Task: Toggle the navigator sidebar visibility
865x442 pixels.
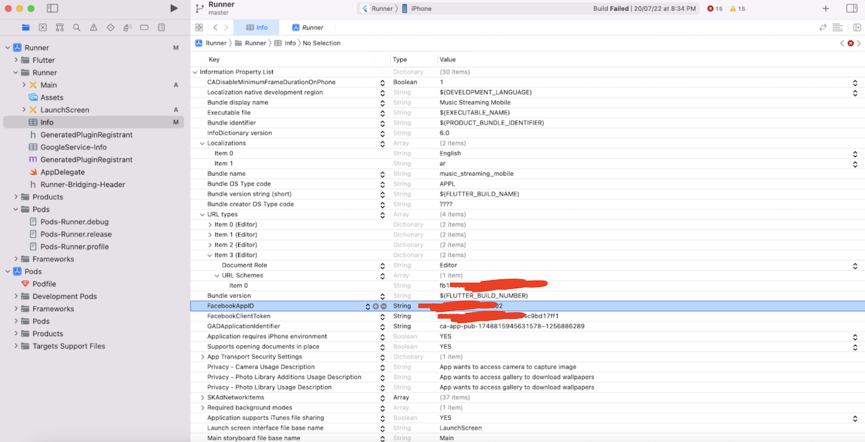Action: (52, 8)
